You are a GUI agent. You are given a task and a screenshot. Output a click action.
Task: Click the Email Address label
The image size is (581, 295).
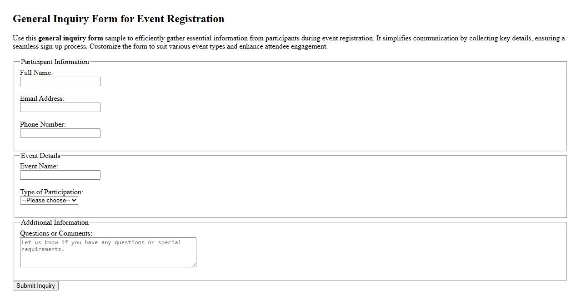42,98
